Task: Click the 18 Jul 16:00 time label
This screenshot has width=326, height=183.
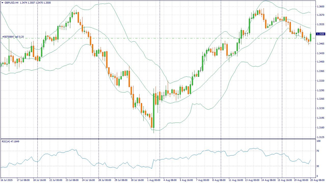Action: coord(39,180)
